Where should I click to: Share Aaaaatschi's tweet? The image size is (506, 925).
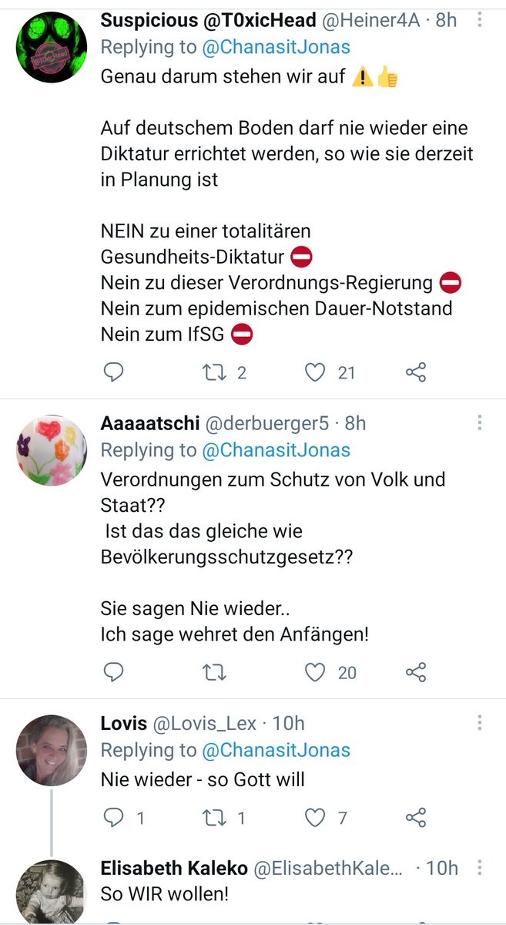416,672
